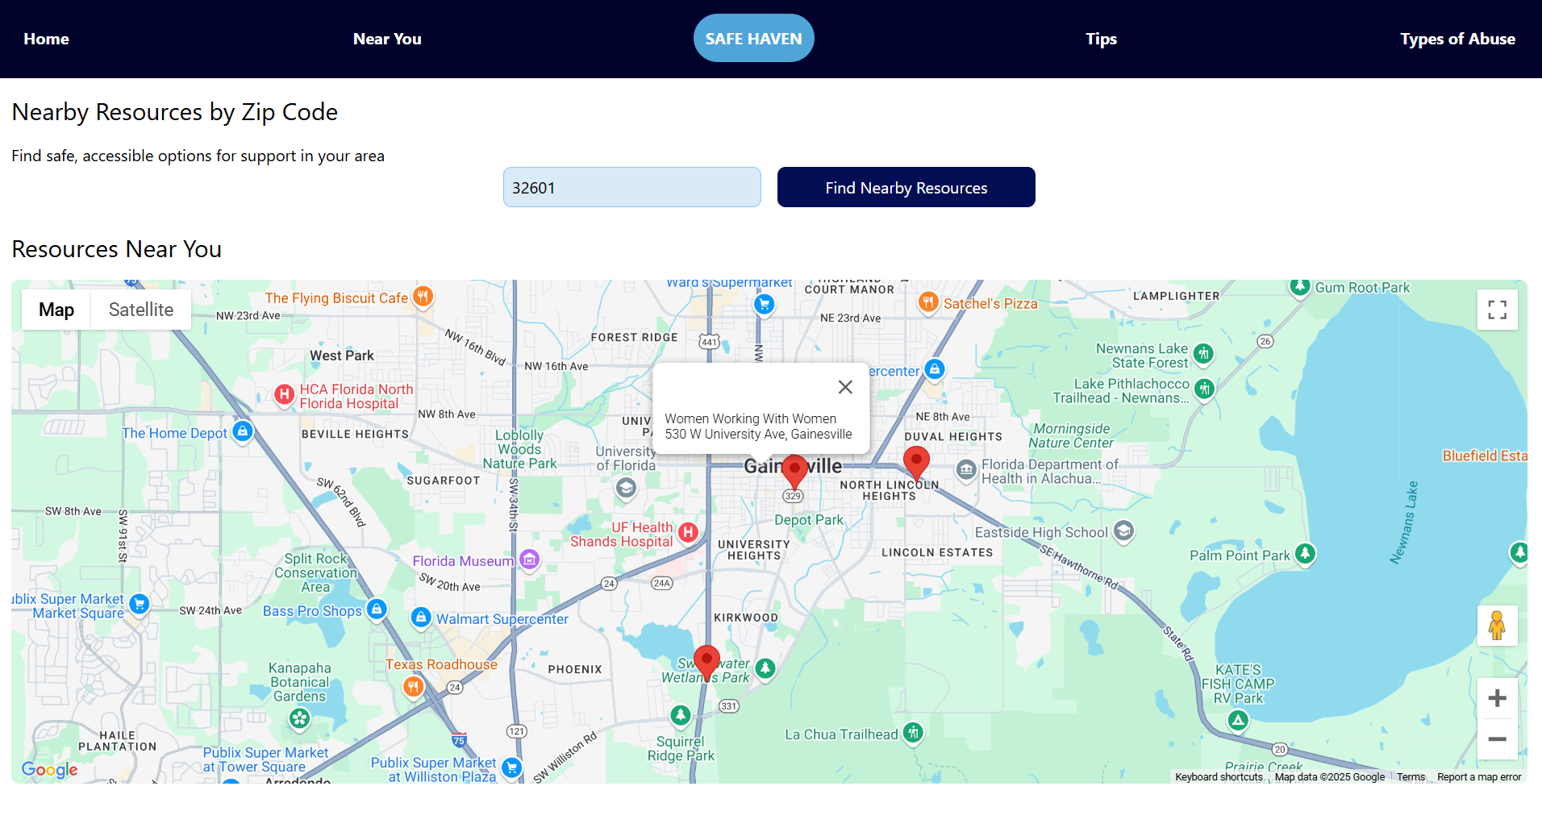1542x828 pixels.
Task: Click La Chua Trailhead icon
Action: click(913, 732)
